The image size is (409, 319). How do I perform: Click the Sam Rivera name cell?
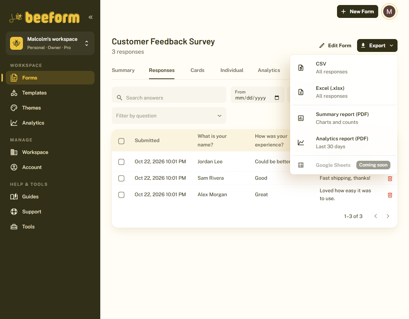click(x=211, y=178)
